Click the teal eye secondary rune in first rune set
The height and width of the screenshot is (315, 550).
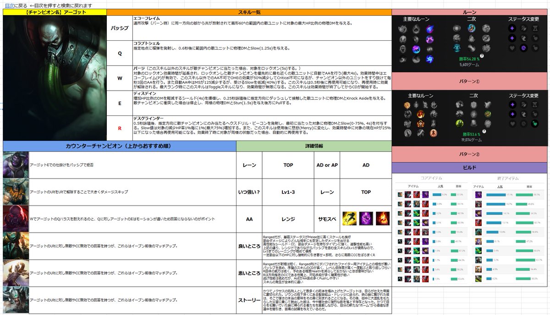tap(457, 48)
